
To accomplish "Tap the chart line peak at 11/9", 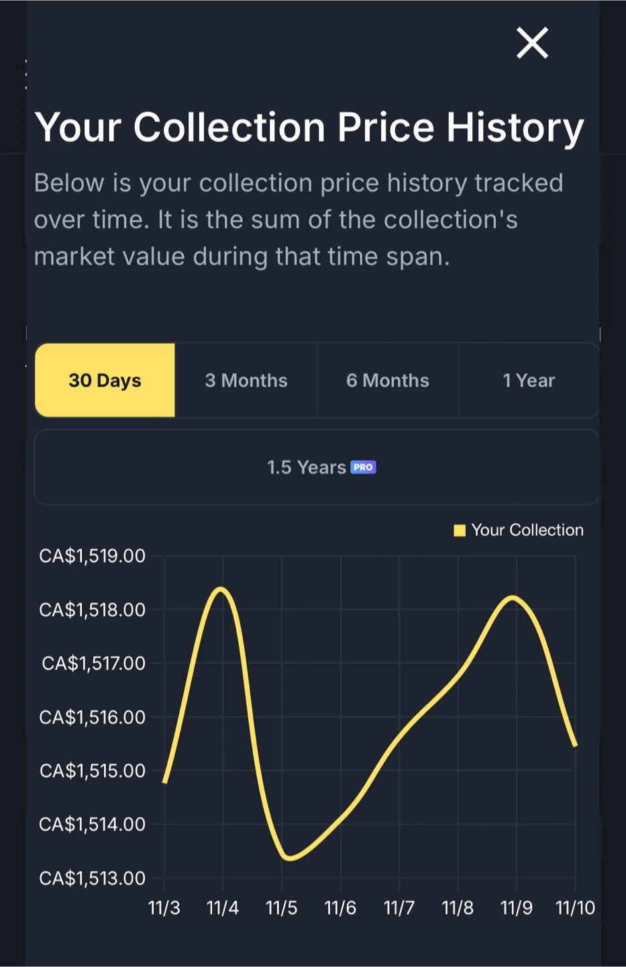I will pyautogui.click(x=513, y=597).
